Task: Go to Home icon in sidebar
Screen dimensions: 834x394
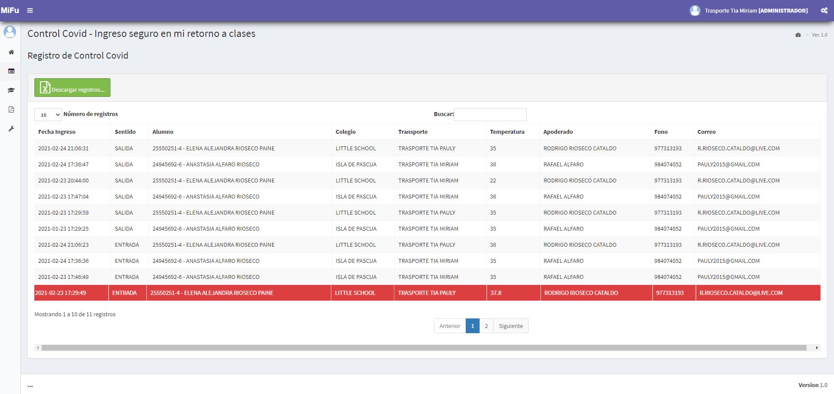Action: click(x=11, y=52)
